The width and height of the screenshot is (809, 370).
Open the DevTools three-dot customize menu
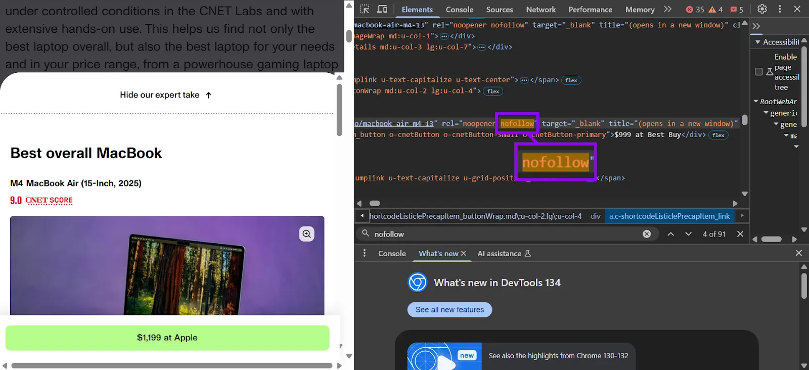[780, 9]
